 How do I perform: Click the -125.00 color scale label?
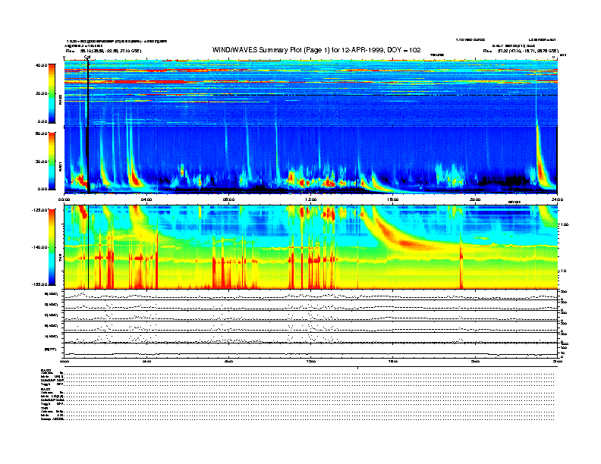[39, 210]
